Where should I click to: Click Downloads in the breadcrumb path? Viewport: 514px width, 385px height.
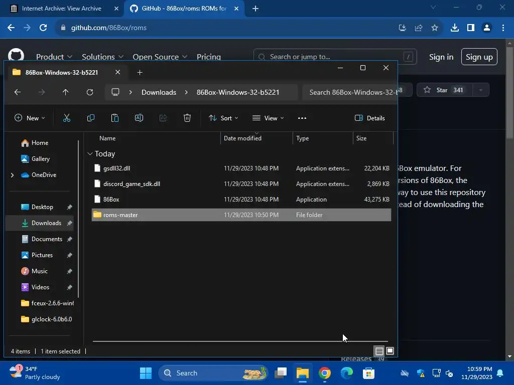point(159,92)
